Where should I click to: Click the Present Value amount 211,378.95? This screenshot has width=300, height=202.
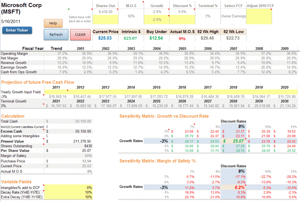click(x=82, y=141)
